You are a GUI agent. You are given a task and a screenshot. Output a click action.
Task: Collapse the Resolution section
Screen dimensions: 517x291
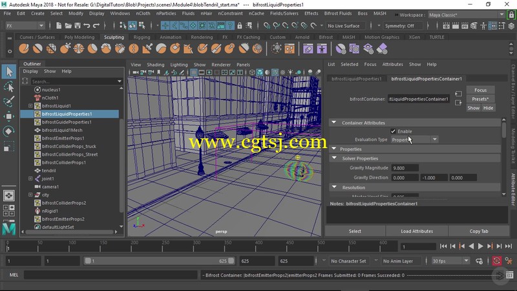click(x=334, y=187)
